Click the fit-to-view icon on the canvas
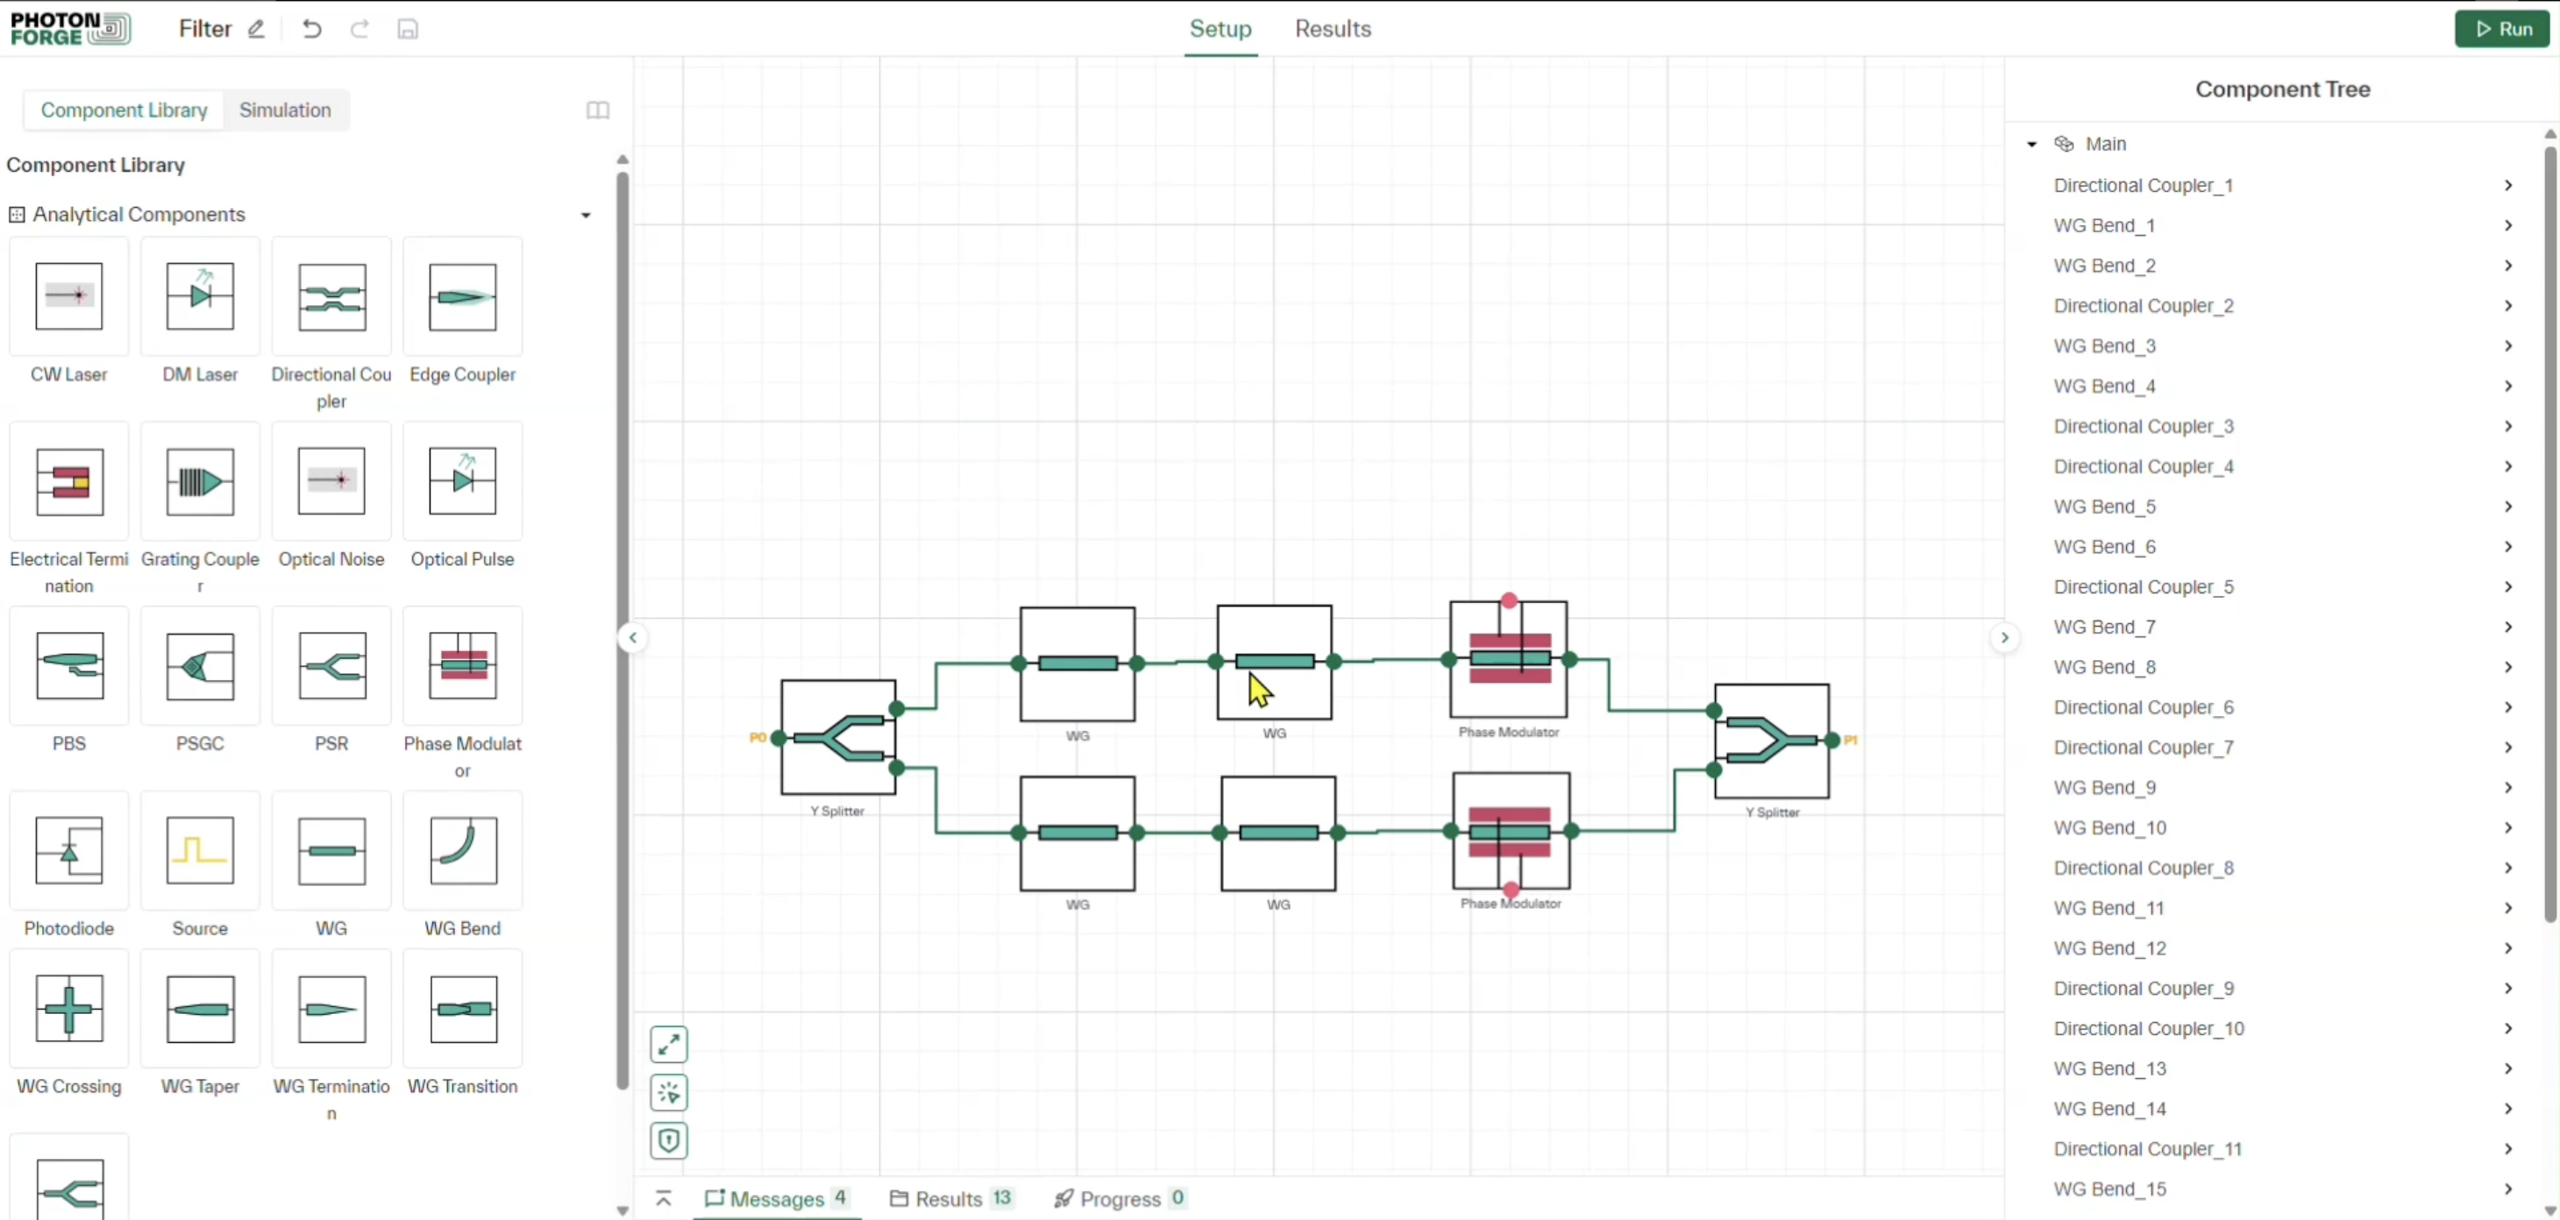Image resolution: width=2560 pixels, height=1220 pixels. [x=669, y=1044]
